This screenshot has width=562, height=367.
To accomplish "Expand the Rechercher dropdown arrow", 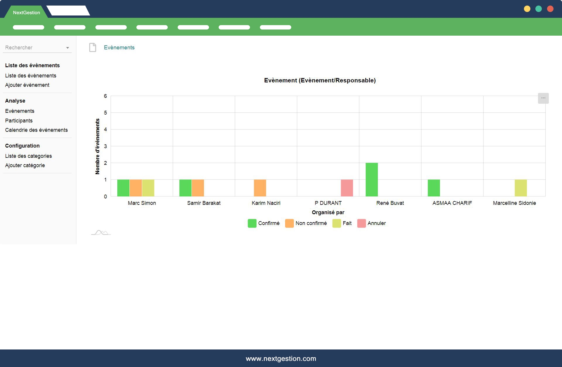I will [x=68, y=48].
